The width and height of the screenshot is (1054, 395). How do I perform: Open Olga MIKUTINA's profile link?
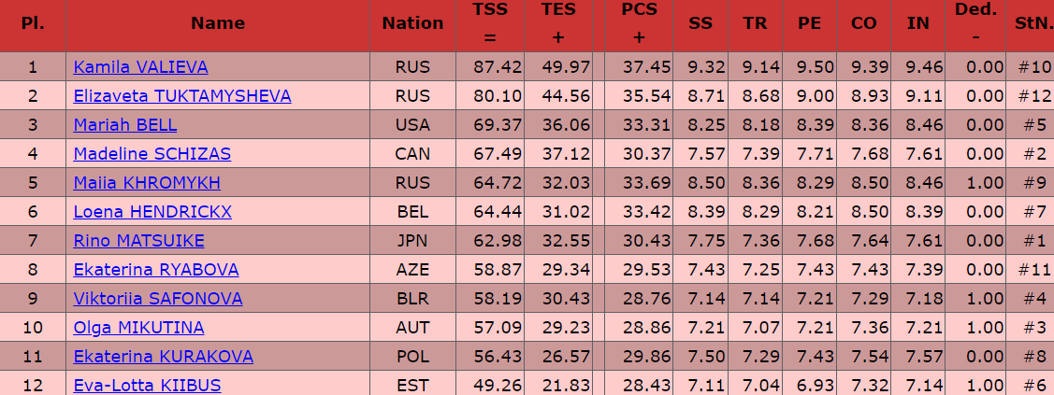138,328
